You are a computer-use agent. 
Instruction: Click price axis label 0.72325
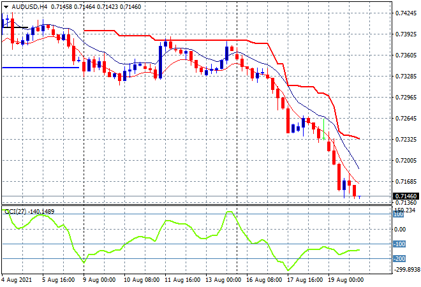click(x=406, y=139)
